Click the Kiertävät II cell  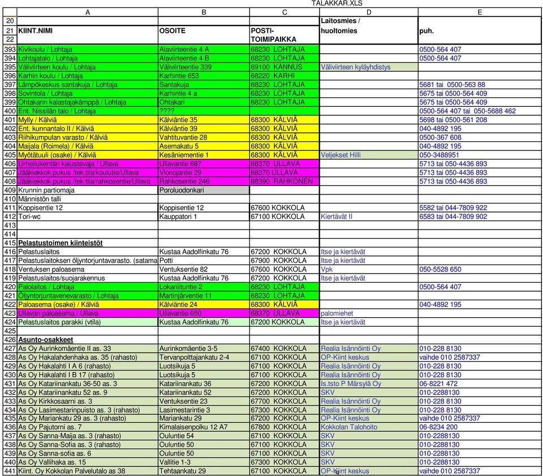click(368, 217)
